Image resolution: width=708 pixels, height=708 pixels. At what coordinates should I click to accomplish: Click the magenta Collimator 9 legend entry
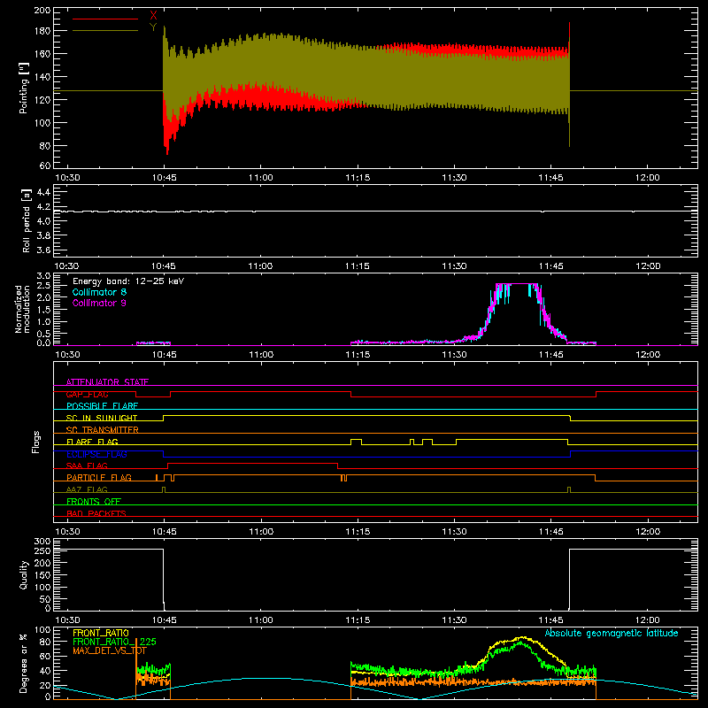(99, 303)
